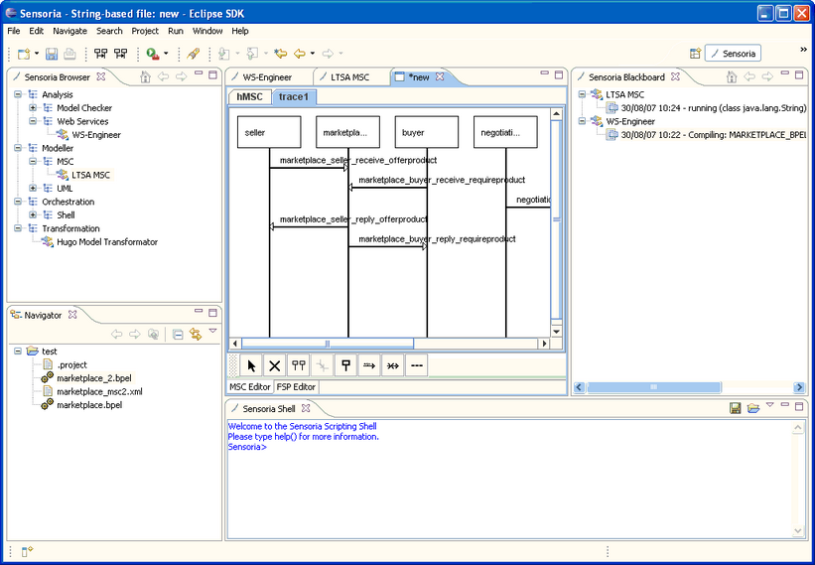This screenshot has height=565, width=815.
Task: Select the .project file
Action: pos(65,364)
